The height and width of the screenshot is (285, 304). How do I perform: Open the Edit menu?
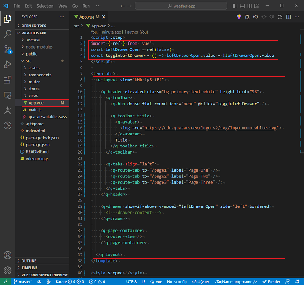(28, 6)
